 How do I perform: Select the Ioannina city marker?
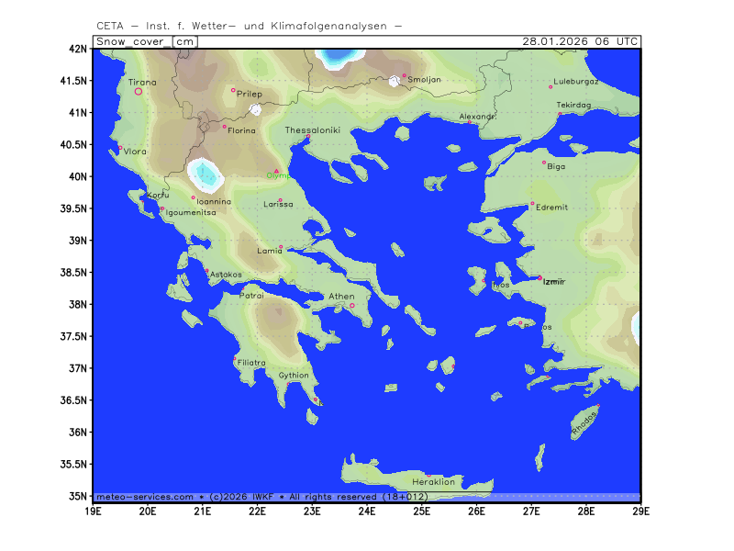point(194,197)
